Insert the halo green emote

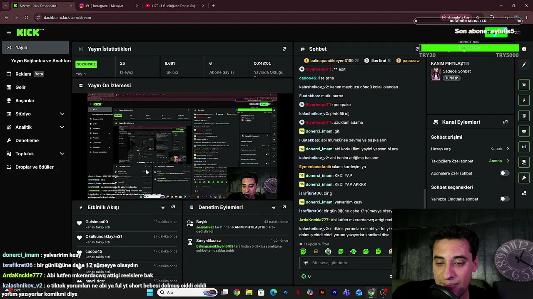303,251
